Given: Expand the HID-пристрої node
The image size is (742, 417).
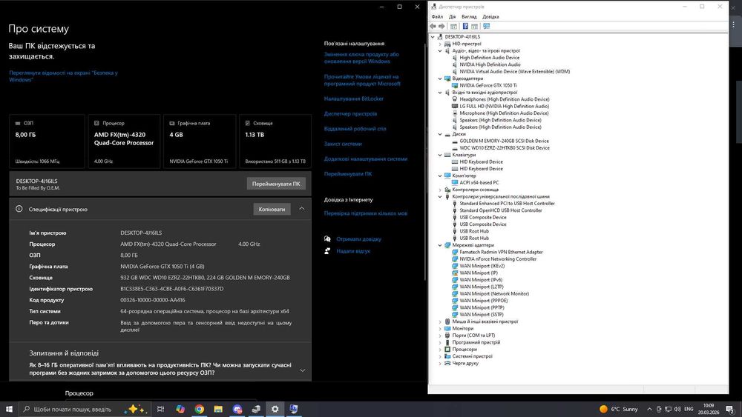Looking at the screenshot, I should (440, 44).
